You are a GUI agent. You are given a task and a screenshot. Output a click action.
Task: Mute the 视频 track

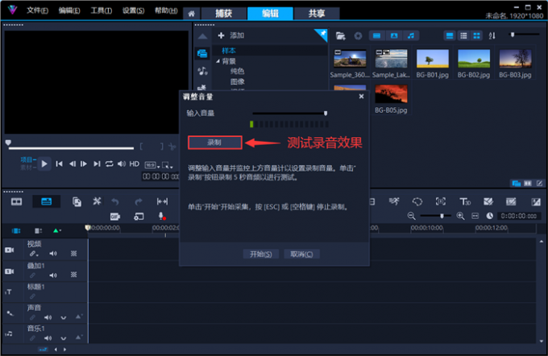point(53,254)
